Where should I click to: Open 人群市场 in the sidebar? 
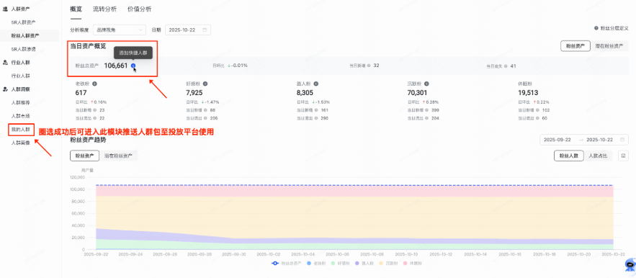pyautogui.click(x=21, y=116)
